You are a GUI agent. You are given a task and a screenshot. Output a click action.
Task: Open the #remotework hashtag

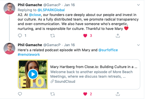tap(29, 55)
